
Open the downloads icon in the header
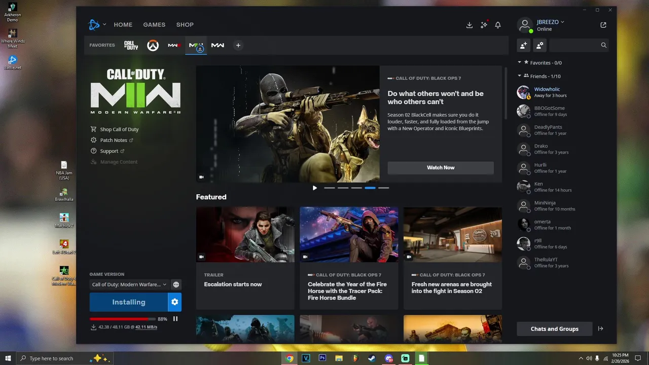pos(470,25)
